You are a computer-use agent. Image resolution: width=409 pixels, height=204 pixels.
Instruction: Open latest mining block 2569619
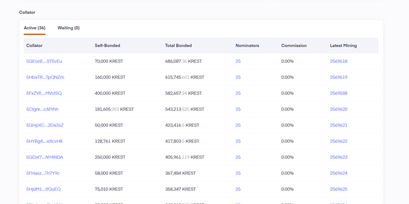tap(339, 77)
